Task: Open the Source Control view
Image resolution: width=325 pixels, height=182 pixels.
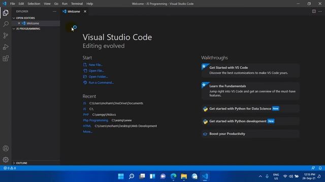Action: [x=6, y=35]
